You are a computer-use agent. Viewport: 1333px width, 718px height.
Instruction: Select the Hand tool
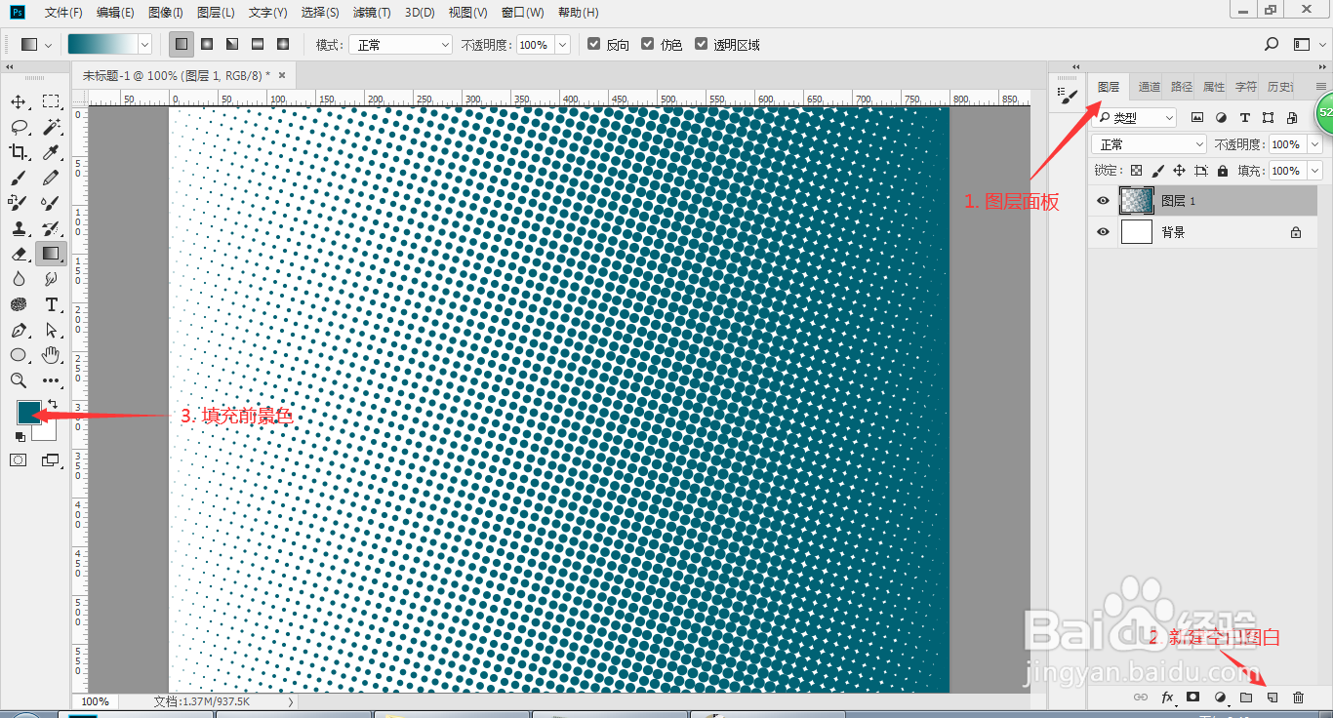[x=51, y=355]
